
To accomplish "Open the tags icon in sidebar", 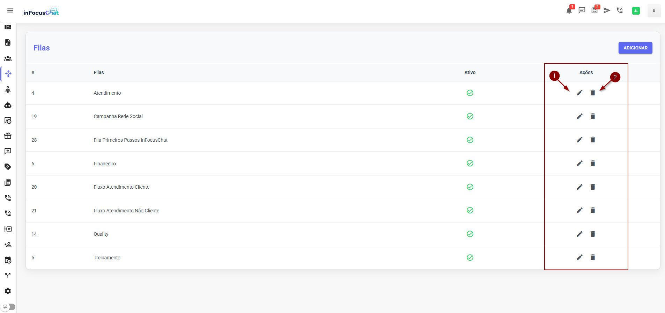I will 8,167.
